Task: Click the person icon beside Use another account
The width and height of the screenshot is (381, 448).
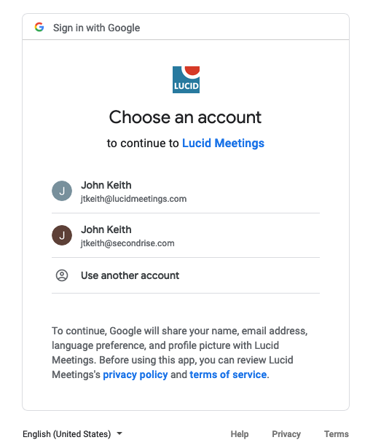Action: (x=62, y=275)
